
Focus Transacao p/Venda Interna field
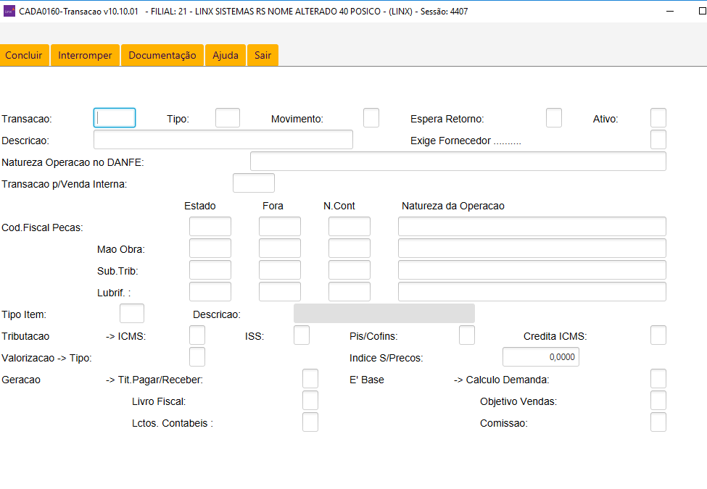point(254,183)
